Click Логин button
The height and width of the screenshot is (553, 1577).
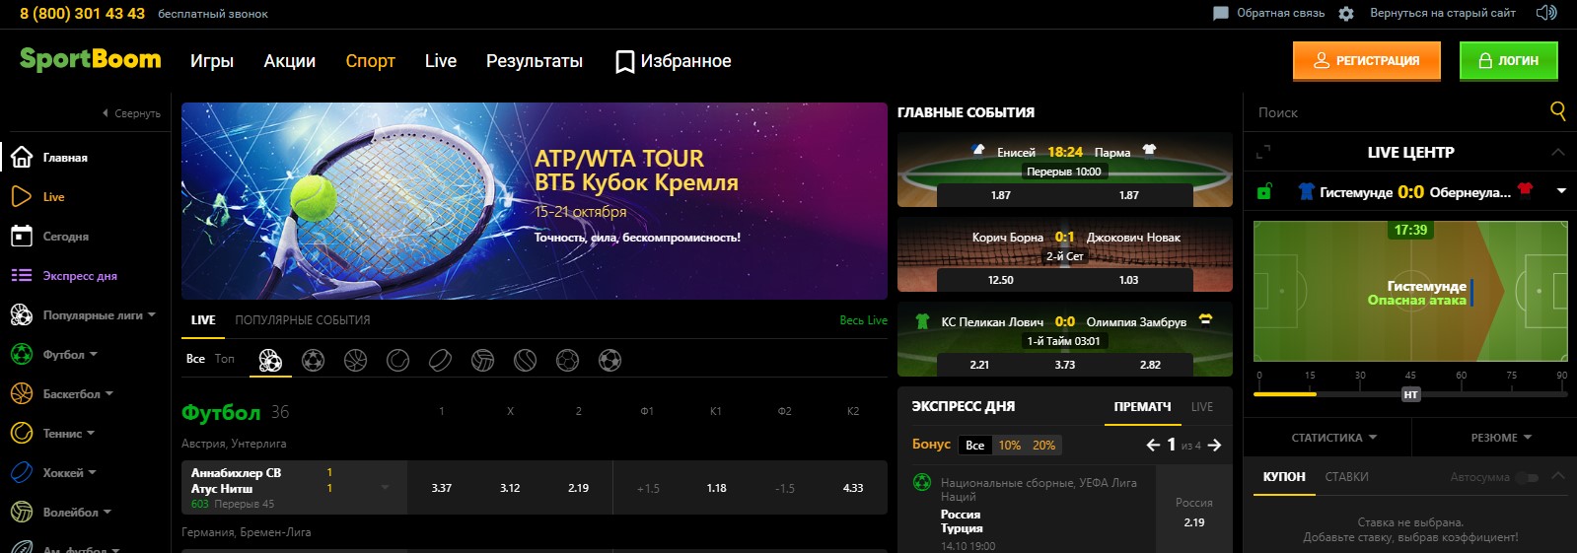click(1508, 60)
